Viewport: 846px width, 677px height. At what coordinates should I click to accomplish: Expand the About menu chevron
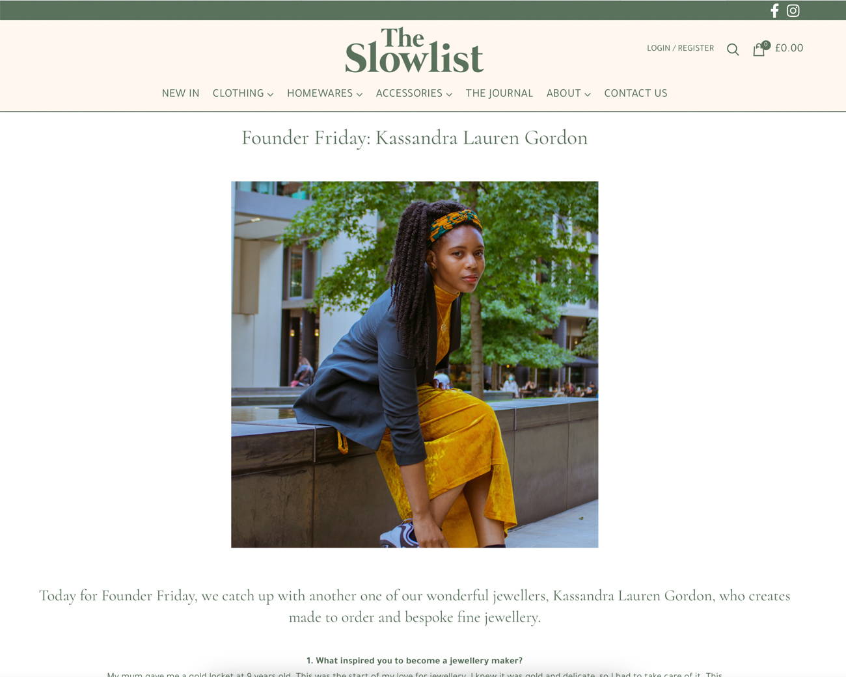click(x=588, y=94)
